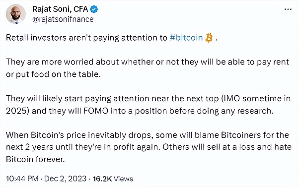Click the year 2025) in tweet text
The width and height of the screenshot is (298, 187).
click(17, 111)
